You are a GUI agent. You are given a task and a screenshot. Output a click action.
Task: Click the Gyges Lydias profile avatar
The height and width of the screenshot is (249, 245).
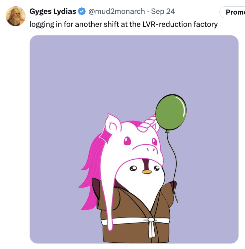[16, 16]
